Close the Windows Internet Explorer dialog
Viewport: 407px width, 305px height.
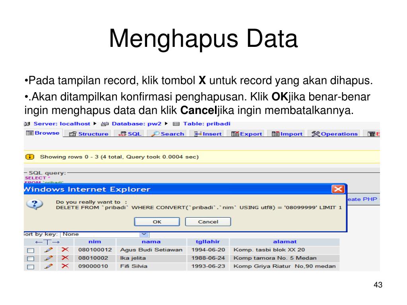(x=338, y=189)
